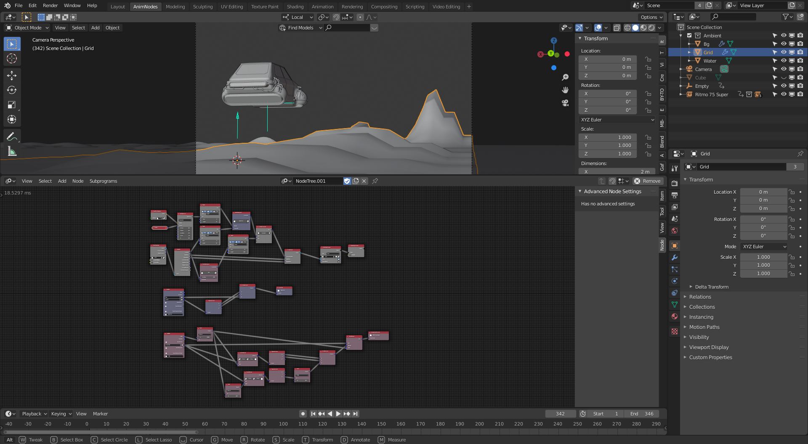Image resolution: width=808 pixels, height=444 pixels.
Task: Toggle camera view icon in viewport
Action: point(565,103)
